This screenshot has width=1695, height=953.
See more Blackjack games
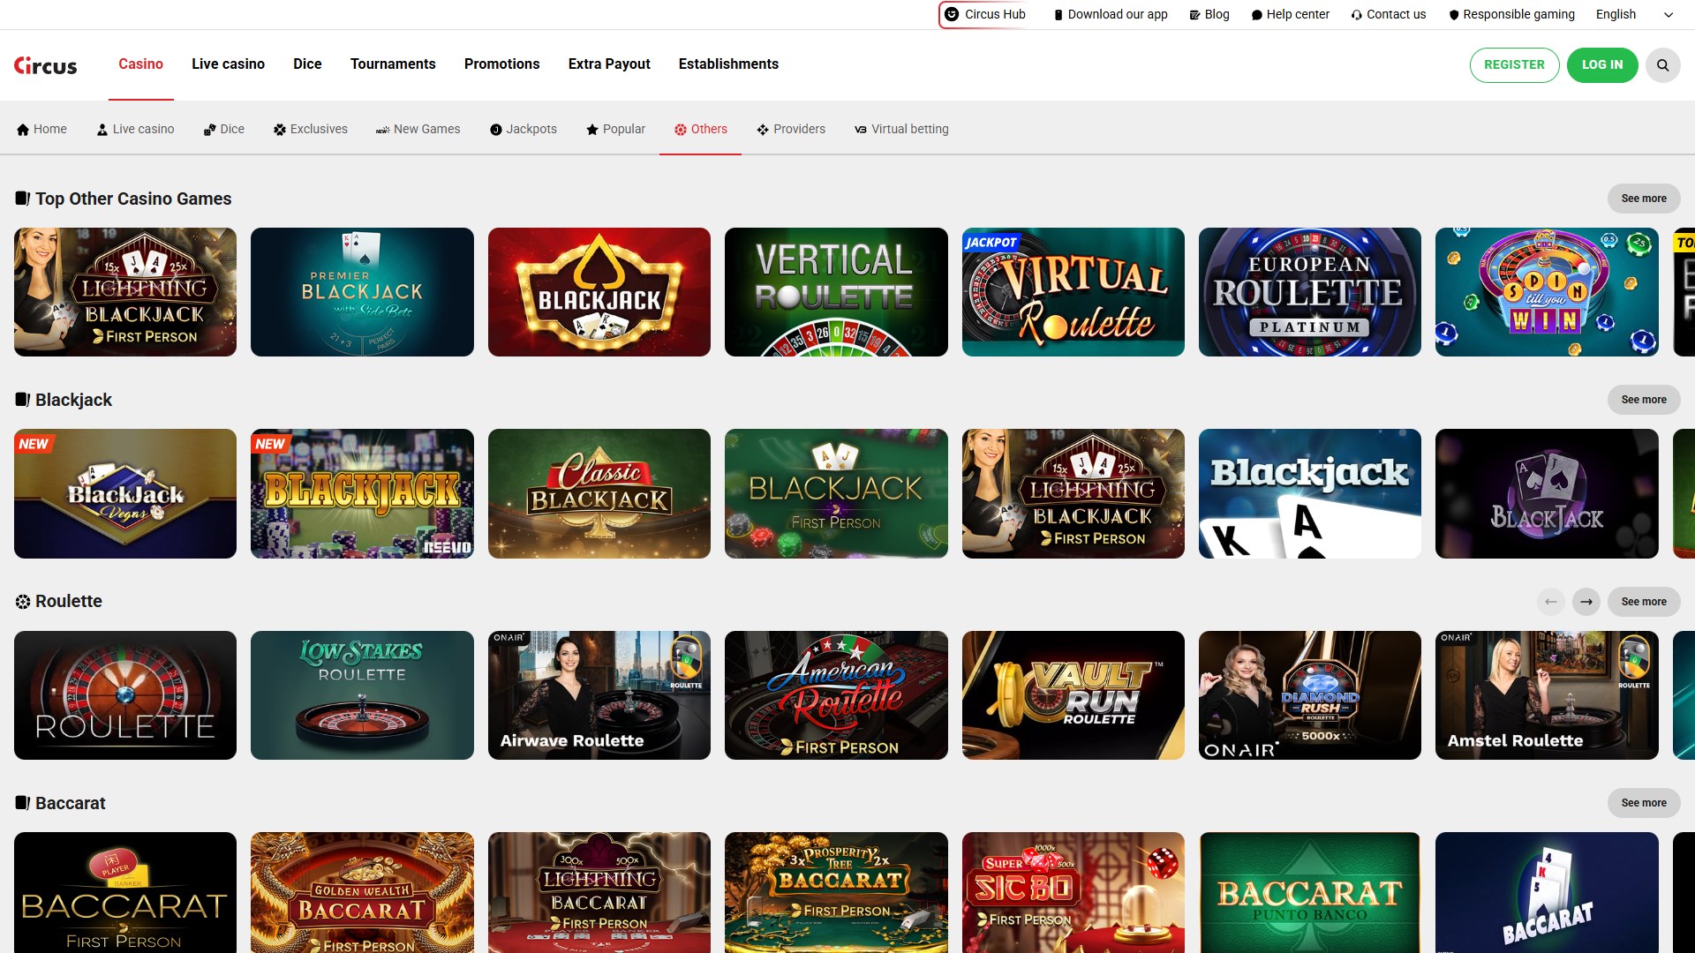tap(1644, 400)
